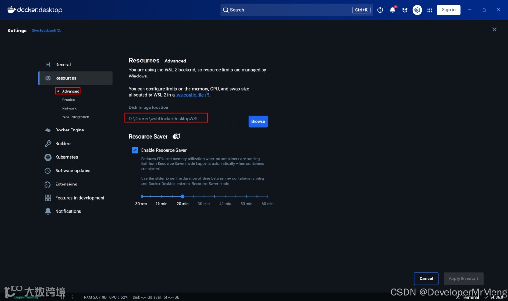This screenshot has height=301, width=508.
Task: Click the Builders wrench icon
Action: (48, 144)
